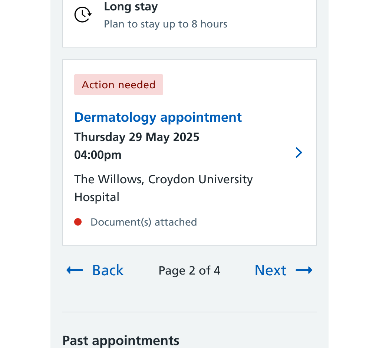The width and height of the screenshot is (379, 348).
Task: Select the Document(s) attached label
Action: tap(144, 222)
